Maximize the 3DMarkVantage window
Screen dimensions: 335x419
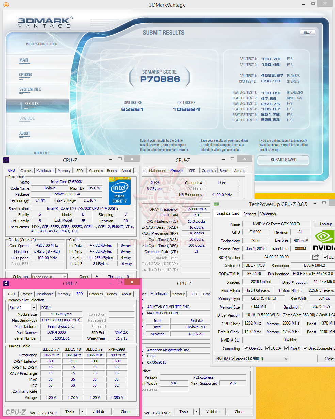(313, 4)
